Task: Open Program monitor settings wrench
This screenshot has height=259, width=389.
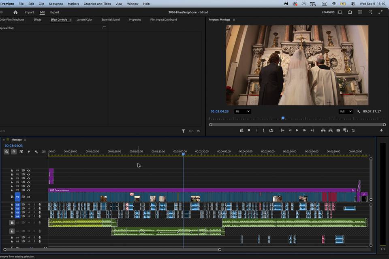Action: (x=358, y=111)
